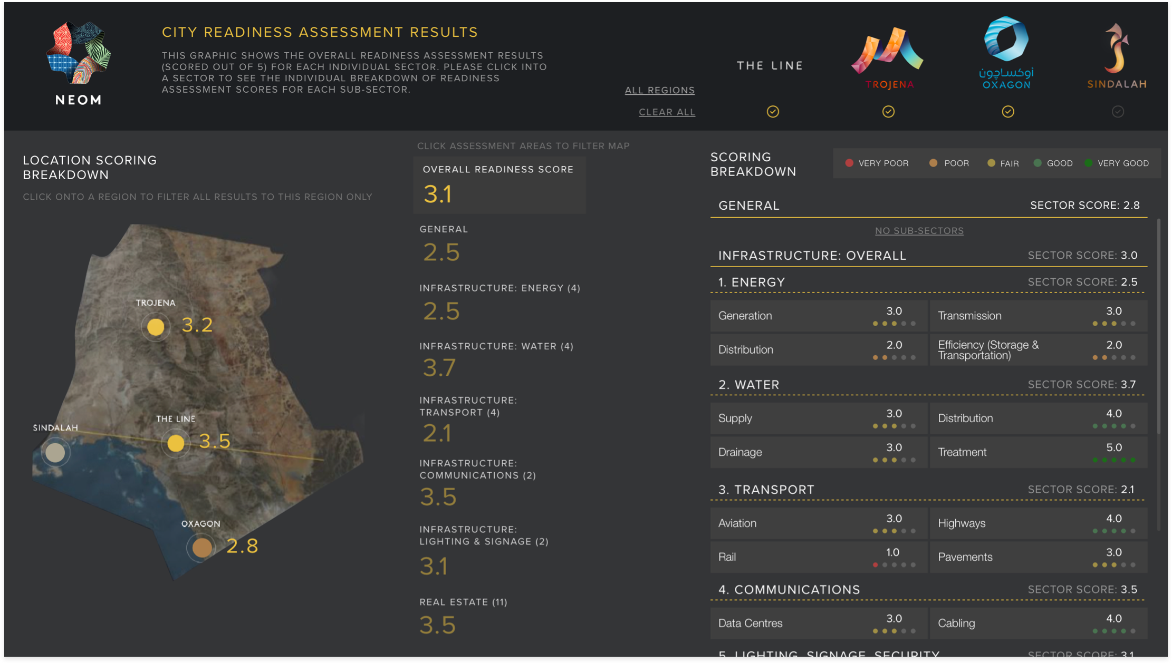Click the Clear All link
The width and height of the screenshot is (1172, 663).
(667, 112)
